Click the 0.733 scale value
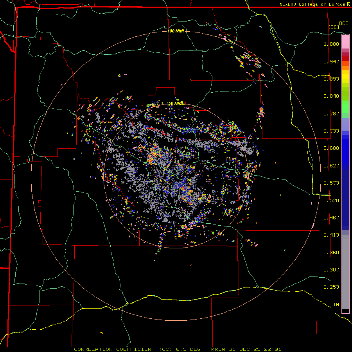 [x=331, y=131]
